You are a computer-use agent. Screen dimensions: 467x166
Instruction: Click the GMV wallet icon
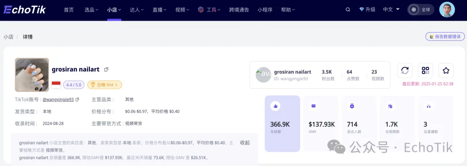coord(313,106)
